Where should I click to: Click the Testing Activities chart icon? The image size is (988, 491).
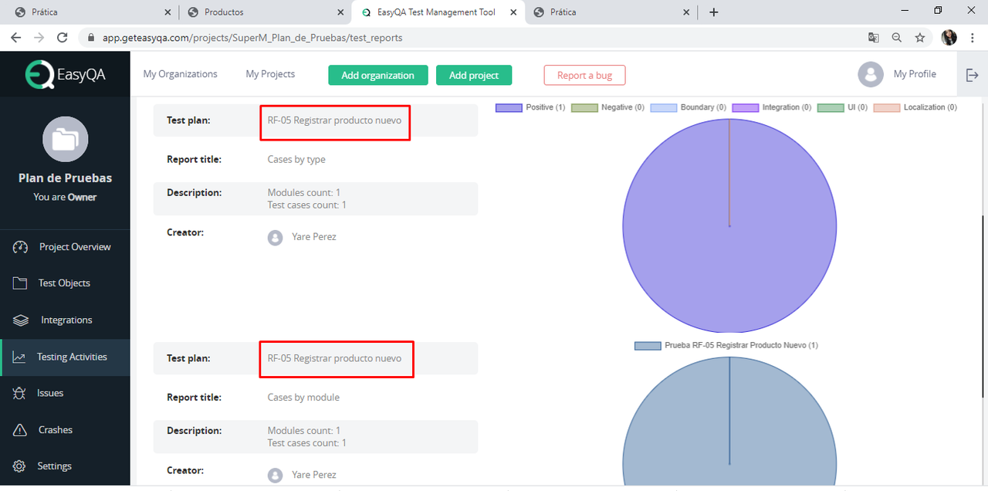coord(19,357)
